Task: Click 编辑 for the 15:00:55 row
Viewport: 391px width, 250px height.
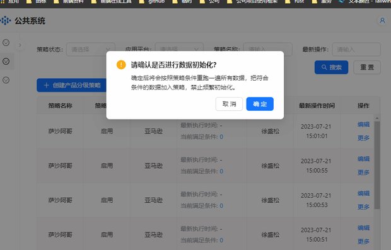Action: (x=363, y=159)
